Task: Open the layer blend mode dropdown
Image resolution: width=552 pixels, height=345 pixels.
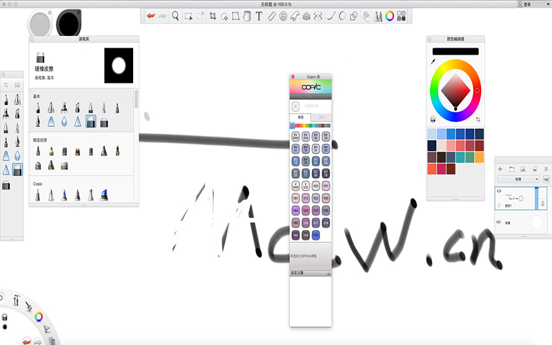Action: click(x=518, y=179)
